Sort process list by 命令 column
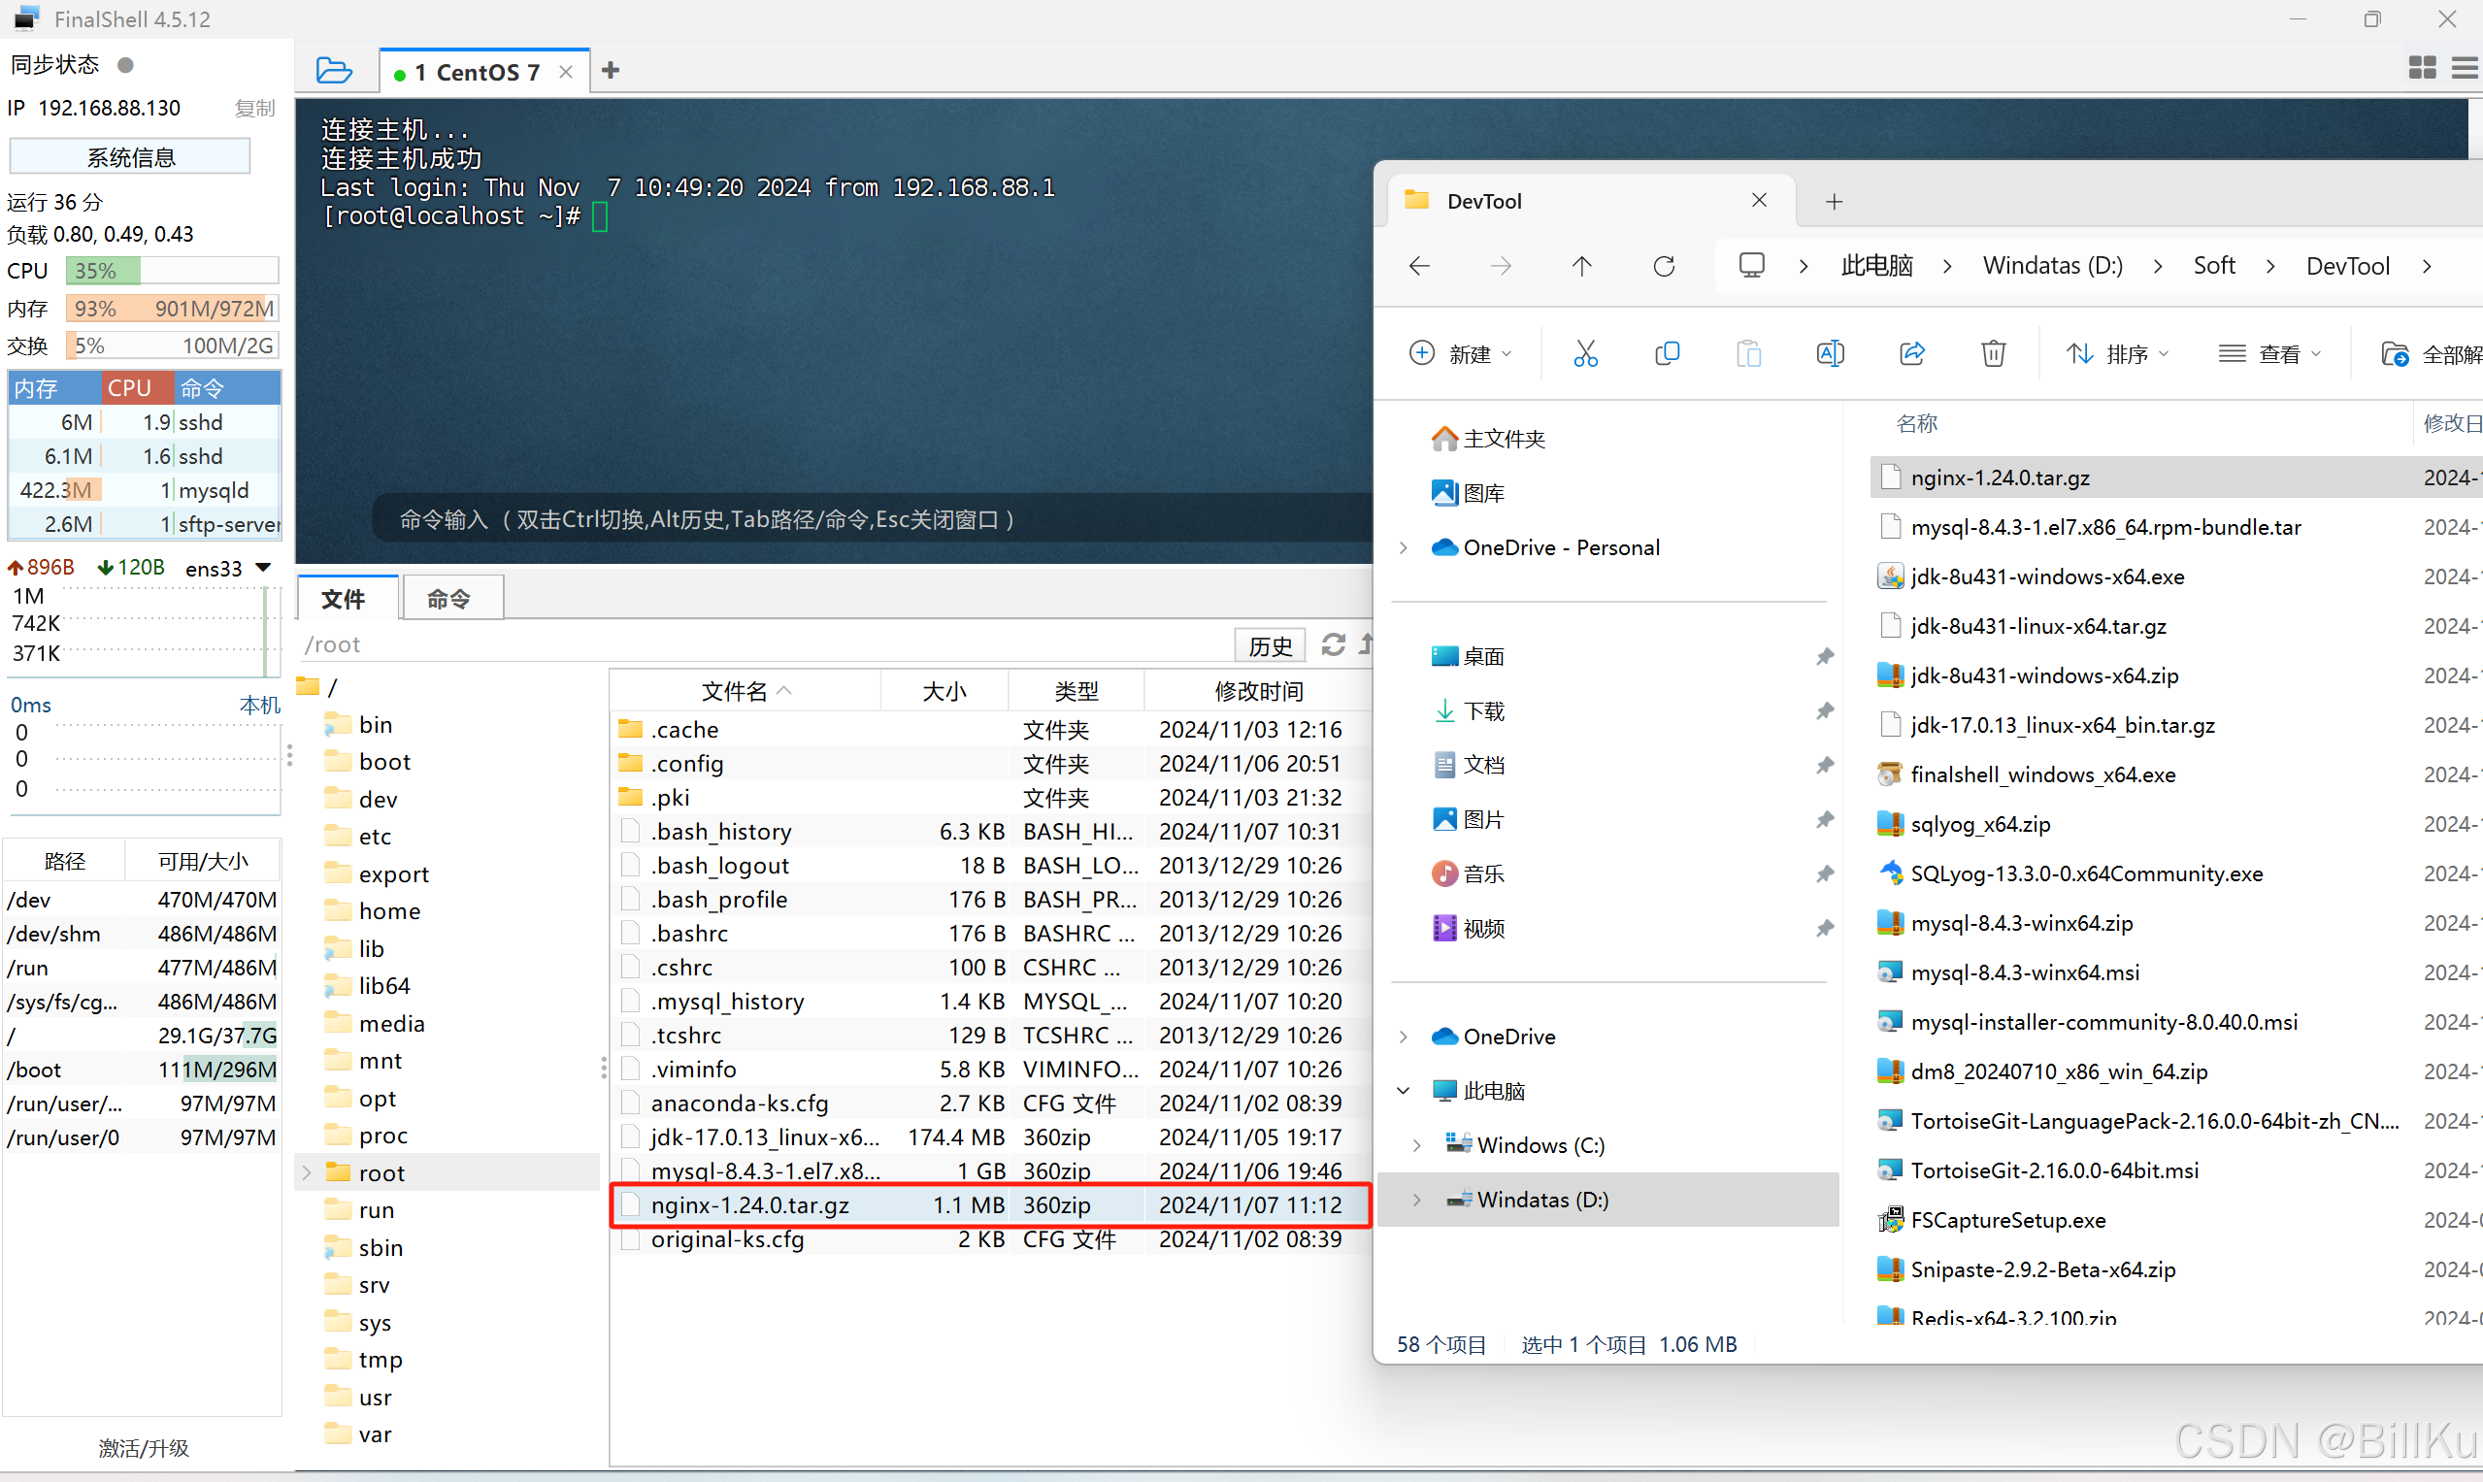This screenshot has width=2483, height=1482. [227, 387]
